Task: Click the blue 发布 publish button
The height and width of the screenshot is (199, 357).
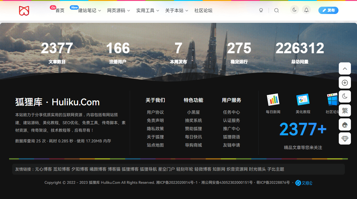Action: pyautogui.click(x=328, y=10)
